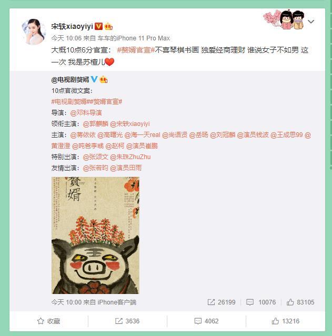The image size is (332, 336).
Task: Open the @张颂文 mention link
Action: coord(95,156)
